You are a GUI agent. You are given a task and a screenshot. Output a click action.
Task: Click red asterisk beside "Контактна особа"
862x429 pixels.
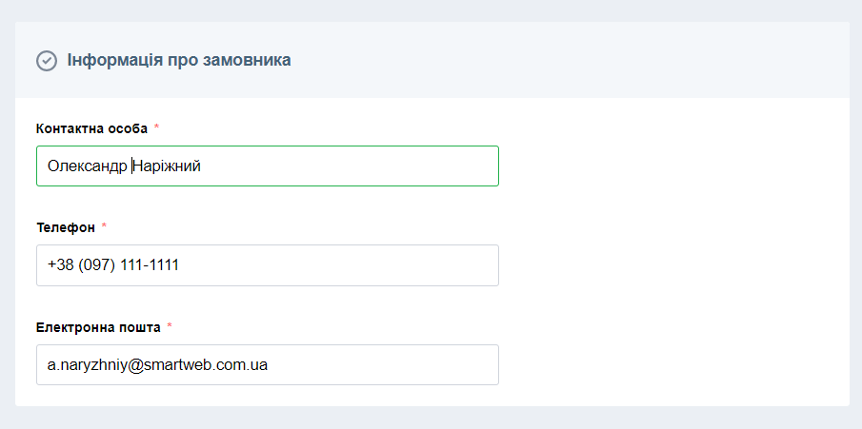(x=156, y=127)
